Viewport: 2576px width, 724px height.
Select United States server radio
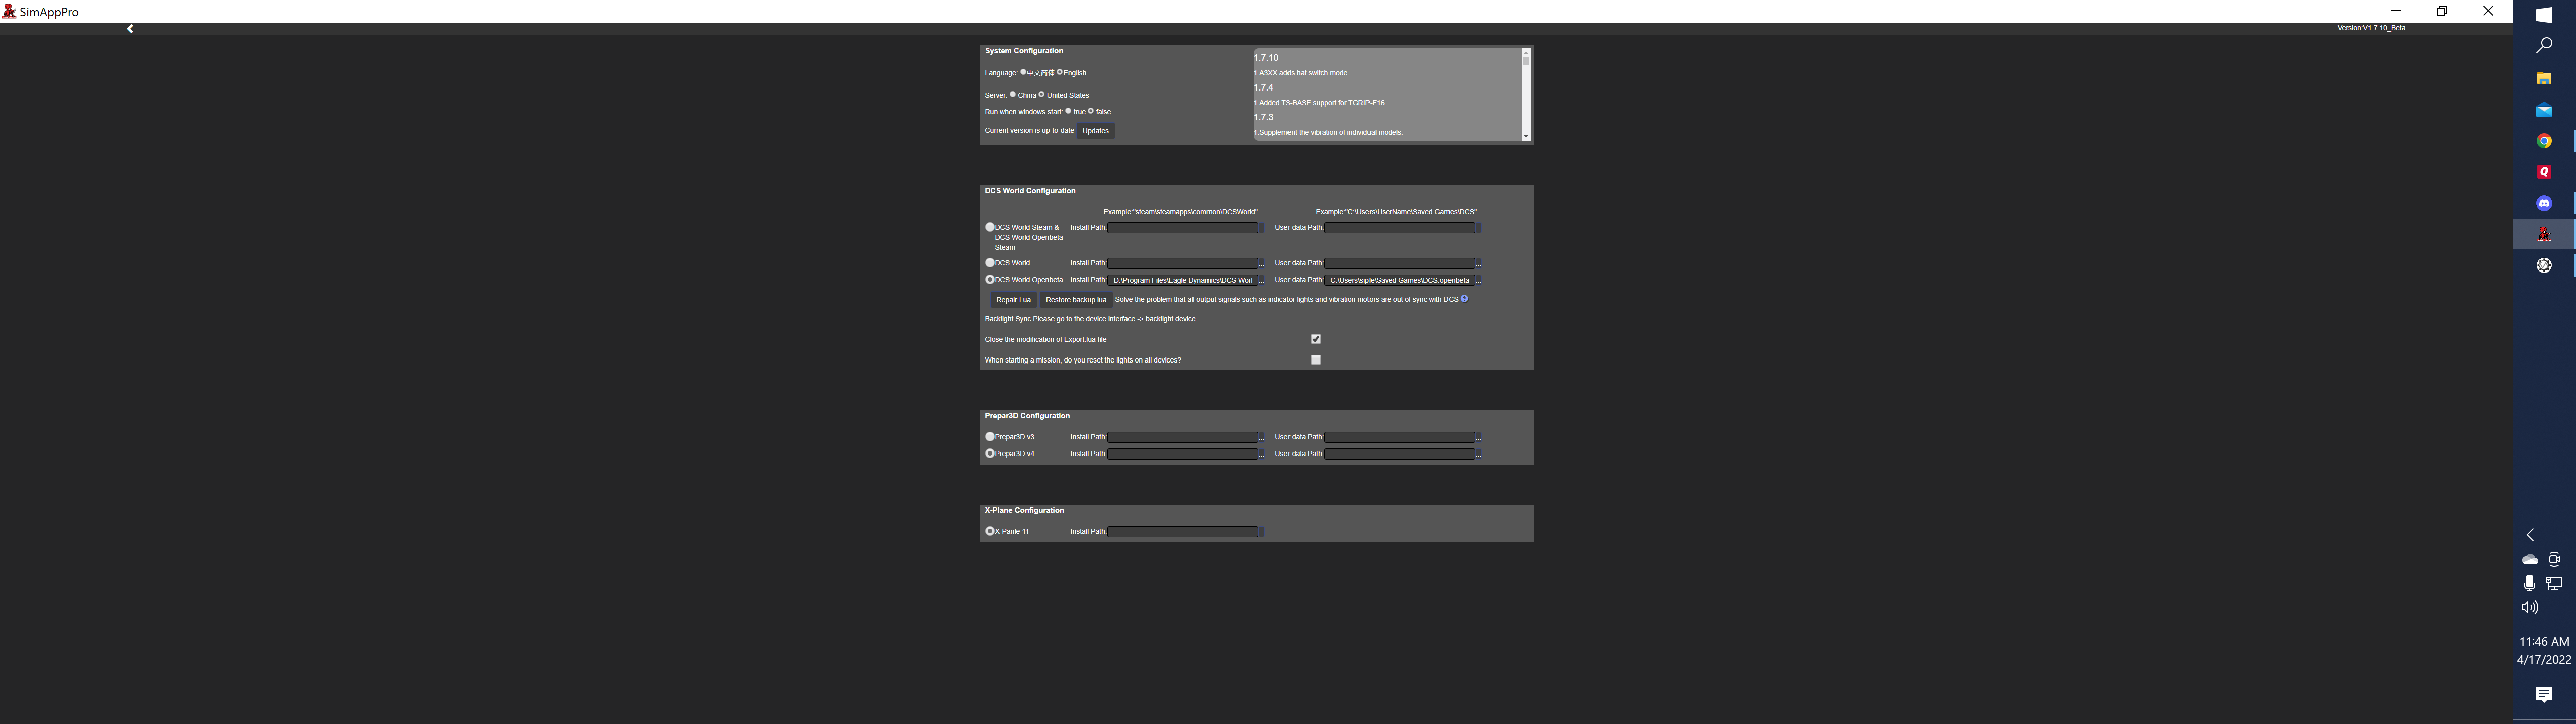click(x=1042, y=94)
